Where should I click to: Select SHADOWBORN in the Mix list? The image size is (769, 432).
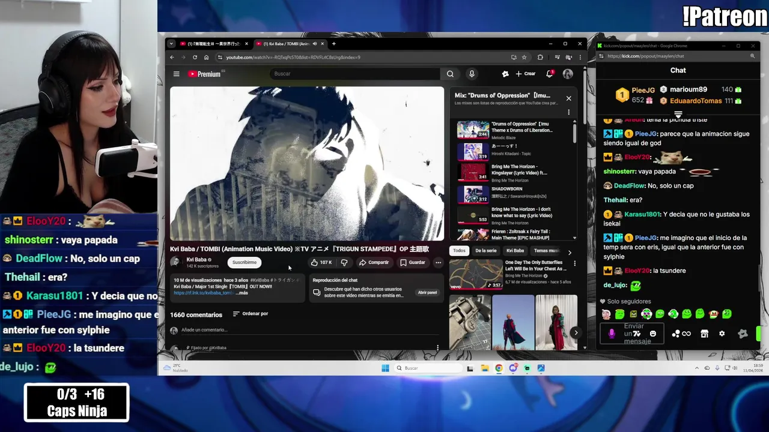tap(514, 194)
